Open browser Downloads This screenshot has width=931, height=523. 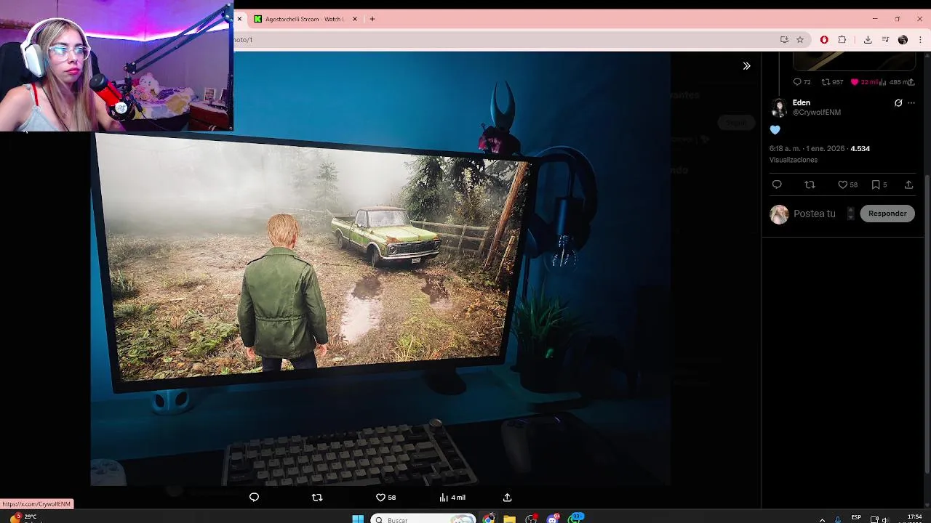coord(868,40)
